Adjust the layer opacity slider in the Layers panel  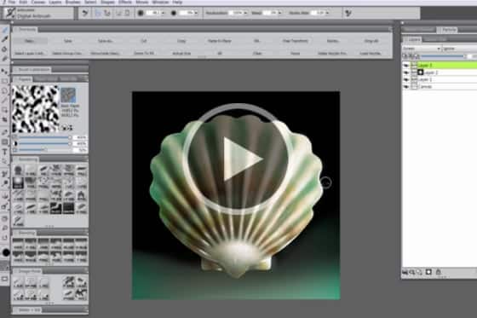(443, 56)
